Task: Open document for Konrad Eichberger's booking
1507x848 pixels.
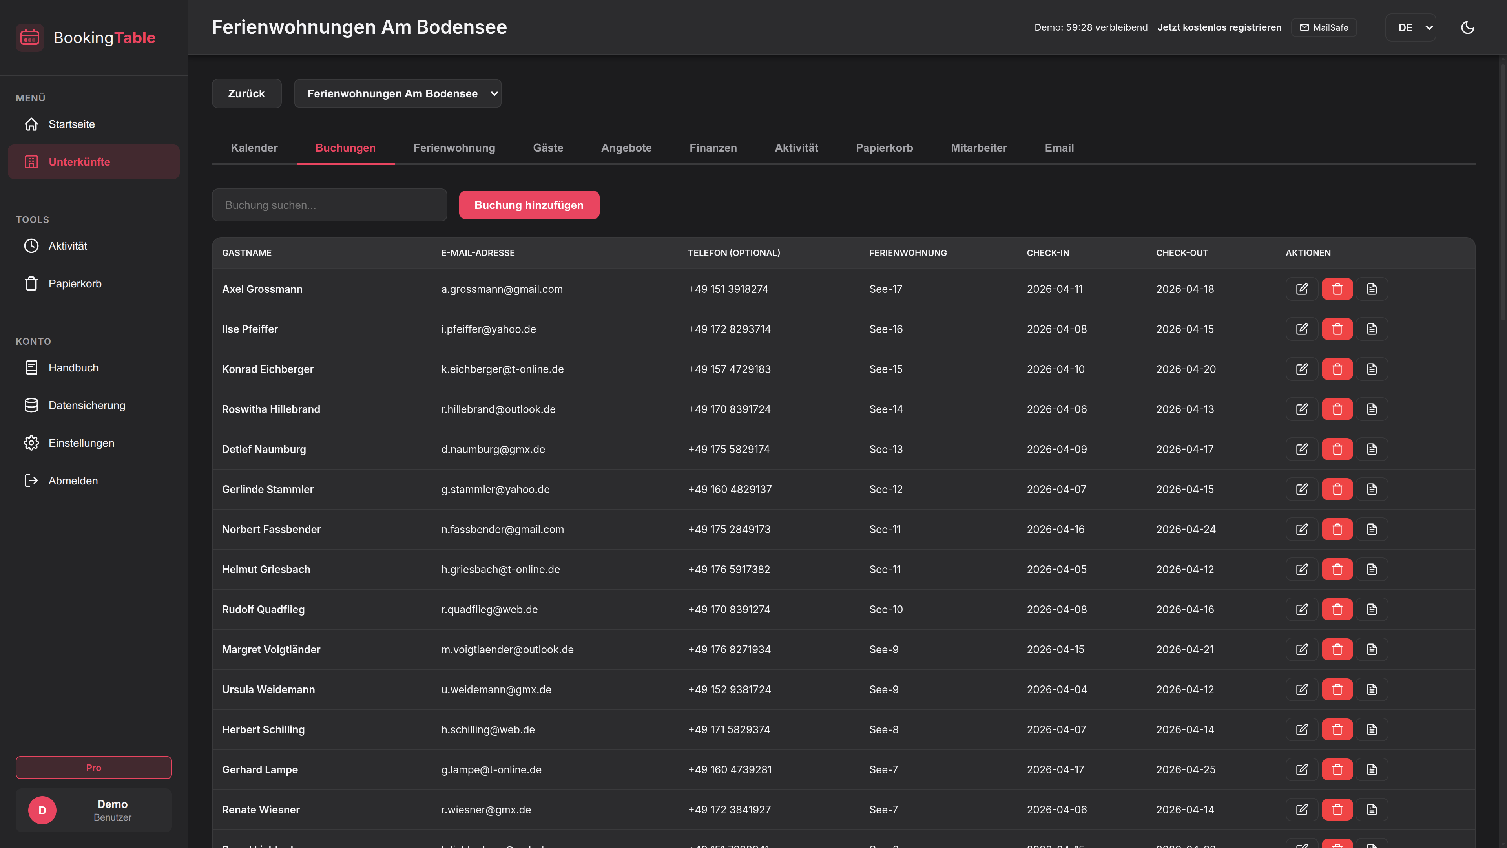Action: (1372, 369)
